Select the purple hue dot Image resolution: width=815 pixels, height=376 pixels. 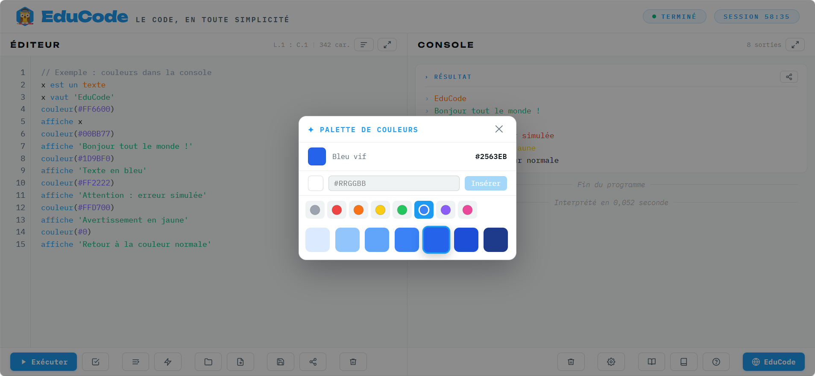tap(446, 210)
